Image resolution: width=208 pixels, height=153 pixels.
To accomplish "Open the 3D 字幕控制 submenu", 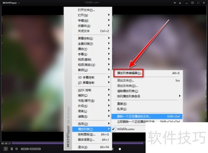I will pyautogui.click(x=92, y=77).
